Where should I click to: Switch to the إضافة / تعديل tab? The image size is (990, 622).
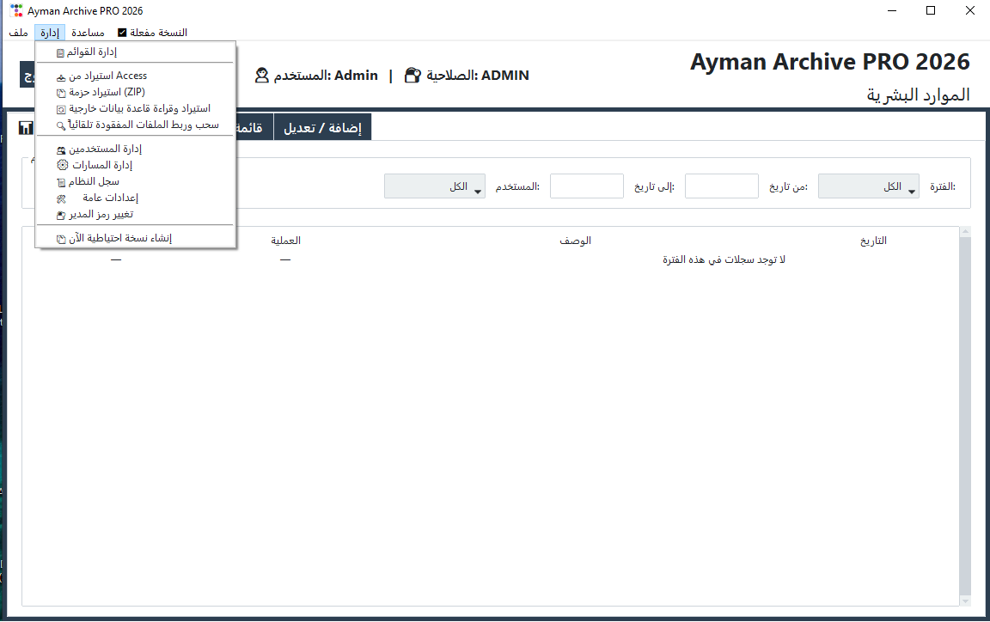tap(322, 127)
